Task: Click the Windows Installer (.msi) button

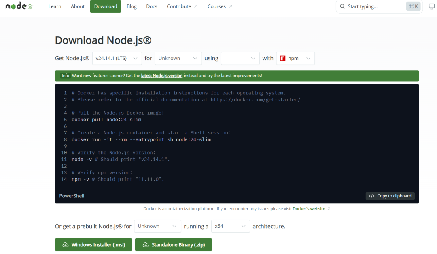Action: [93, 244]
